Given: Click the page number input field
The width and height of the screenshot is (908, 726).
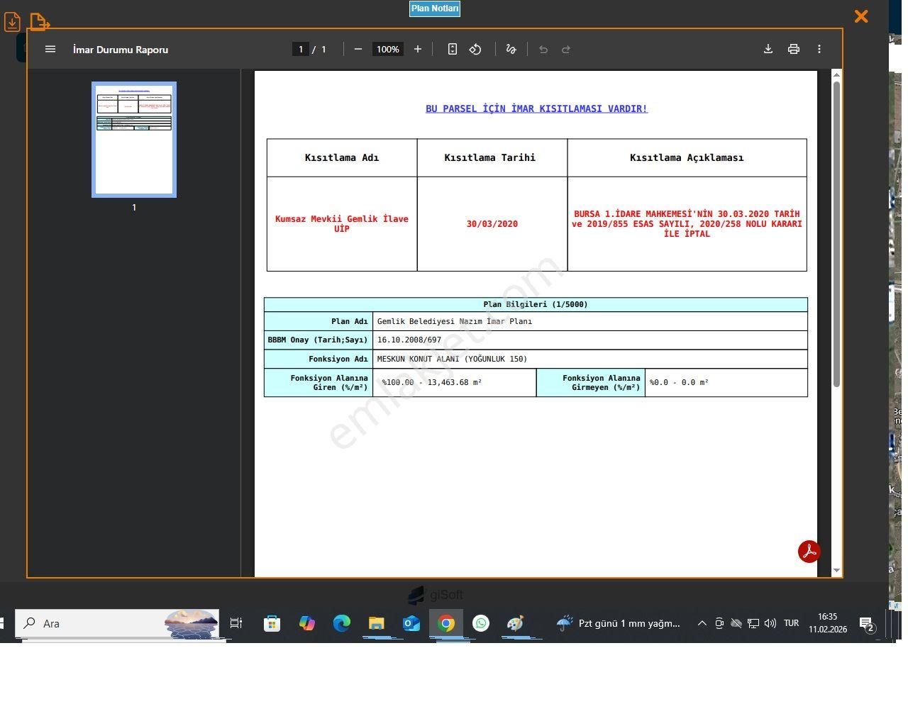Looking at the screenshot, I should tap(301, 50).
